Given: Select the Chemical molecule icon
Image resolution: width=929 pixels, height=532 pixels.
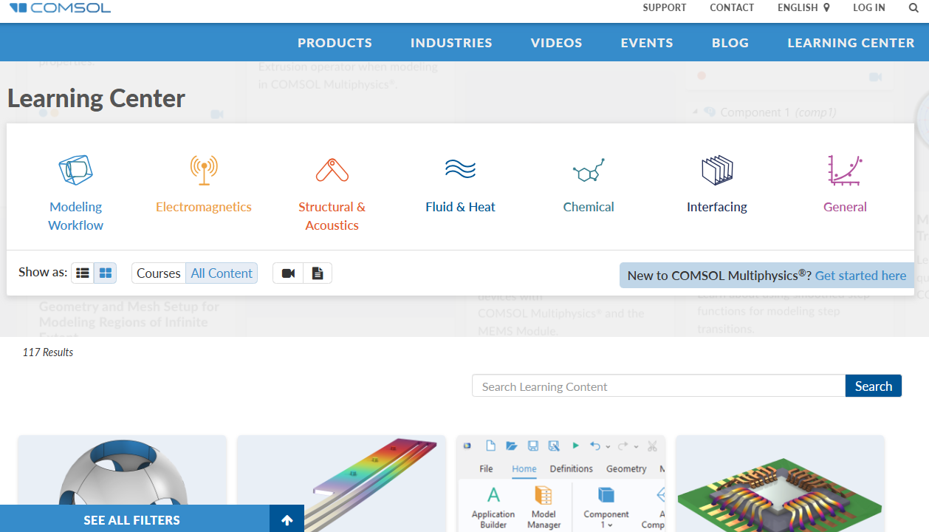Looking at the screenshot, I should coord(589,171).
